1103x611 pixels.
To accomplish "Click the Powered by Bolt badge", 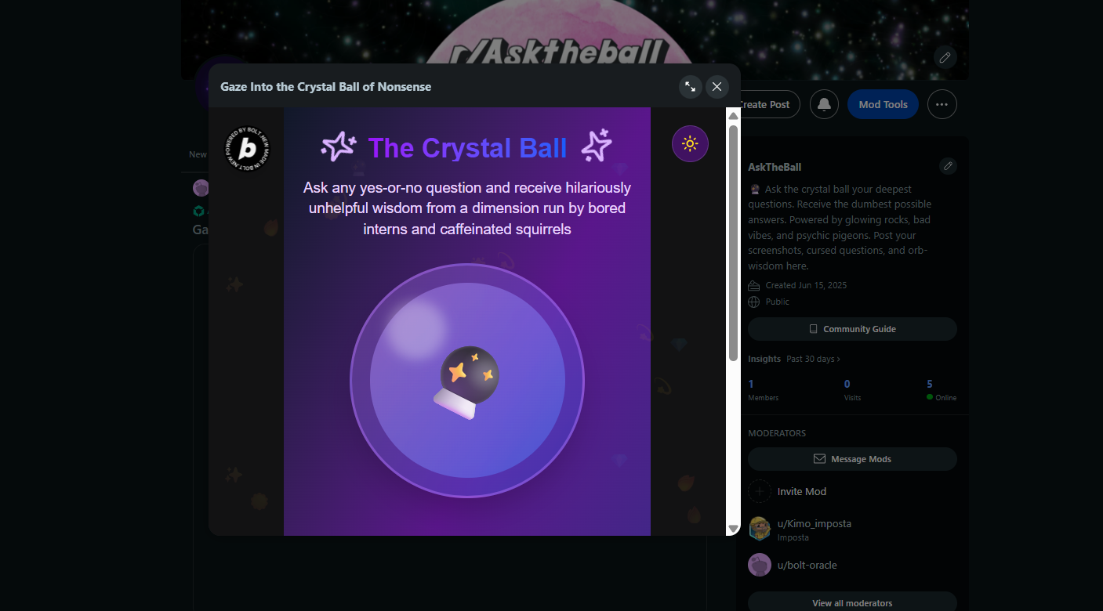I will (x=247, y=148).
